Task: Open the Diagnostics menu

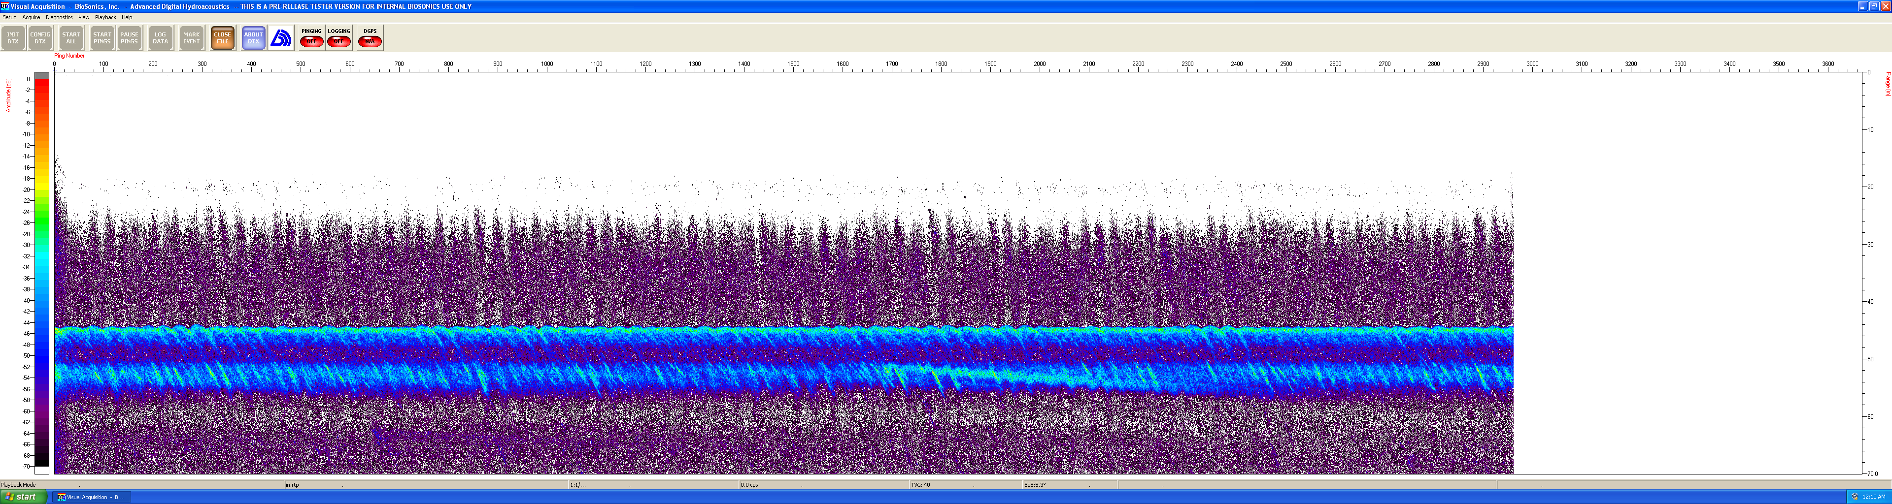Action: pyautogui.click(x=59, y=17)
